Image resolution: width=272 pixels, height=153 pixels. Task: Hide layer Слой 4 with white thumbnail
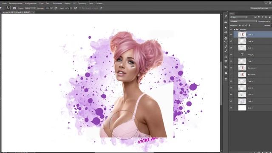(x=231, y=108)
